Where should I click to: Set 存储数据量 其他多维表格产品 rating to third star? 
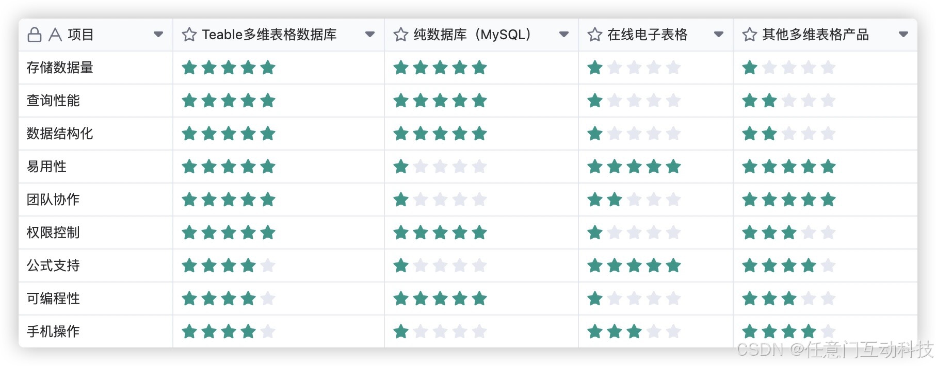point(789,68)
